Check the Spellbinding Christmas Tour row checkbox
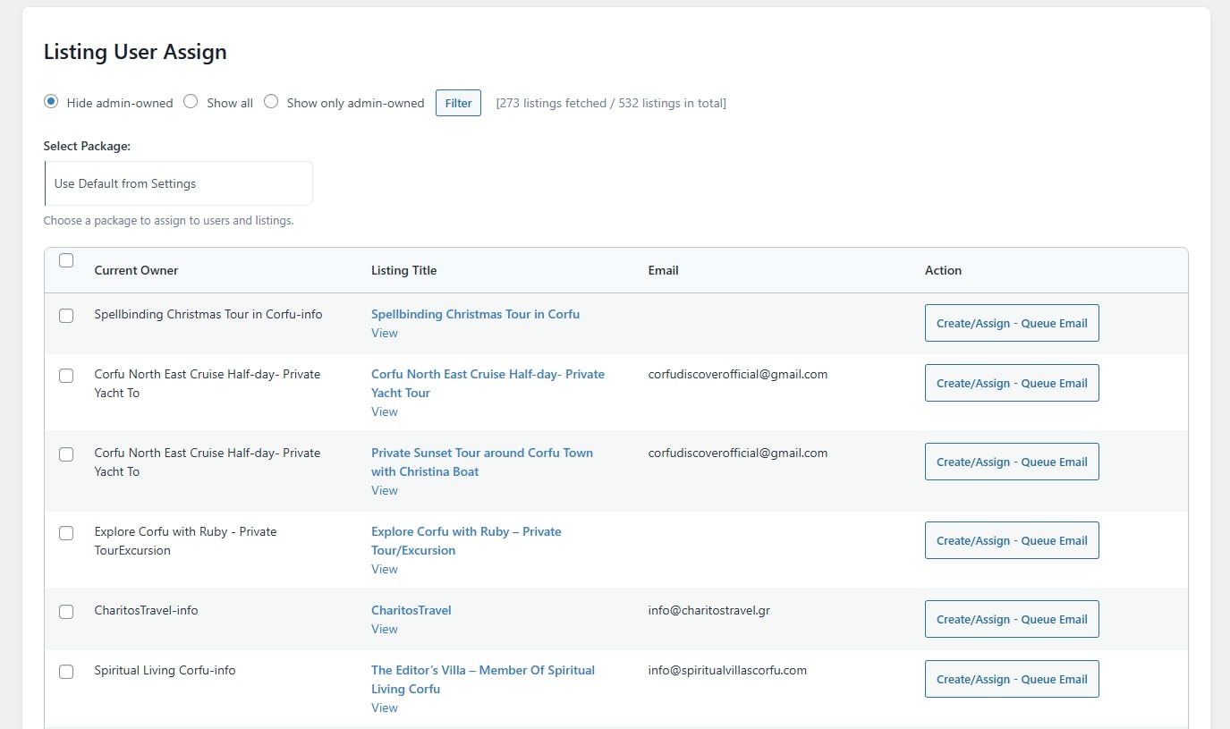 [66, 316]
